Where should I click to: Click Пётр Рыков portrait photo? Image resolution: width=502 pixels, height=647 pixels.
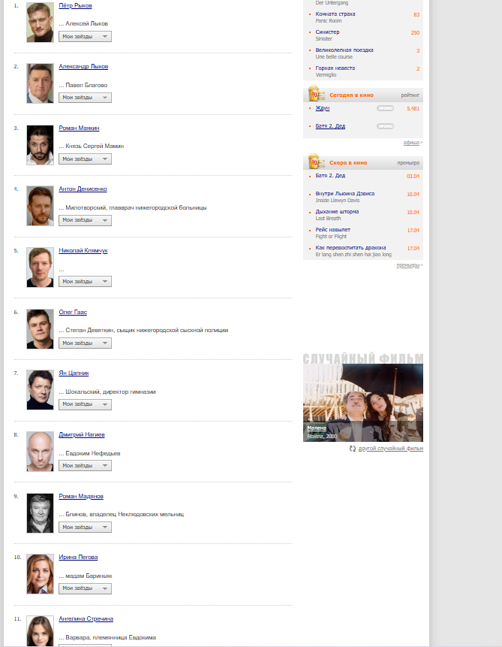40,23
